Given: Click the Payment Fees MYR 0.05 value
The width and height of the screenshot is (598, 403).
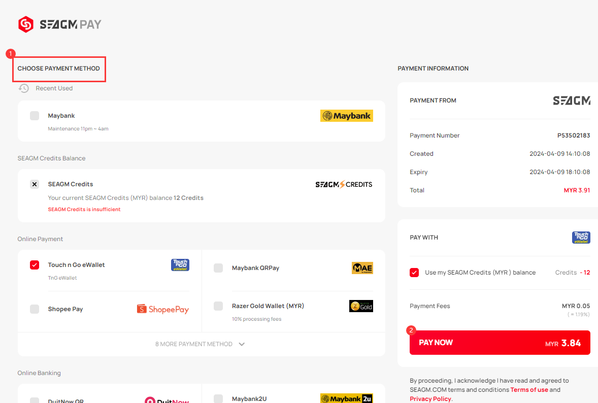Looking at the screenshot, I should pyautogui.click(x=576, y=306).
